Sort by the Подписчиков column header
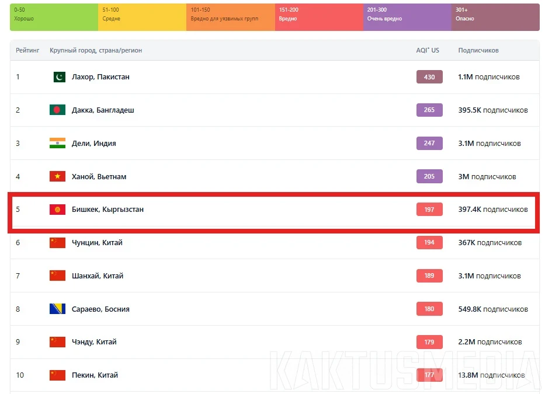The image size is (545, 394). point(479,50)
